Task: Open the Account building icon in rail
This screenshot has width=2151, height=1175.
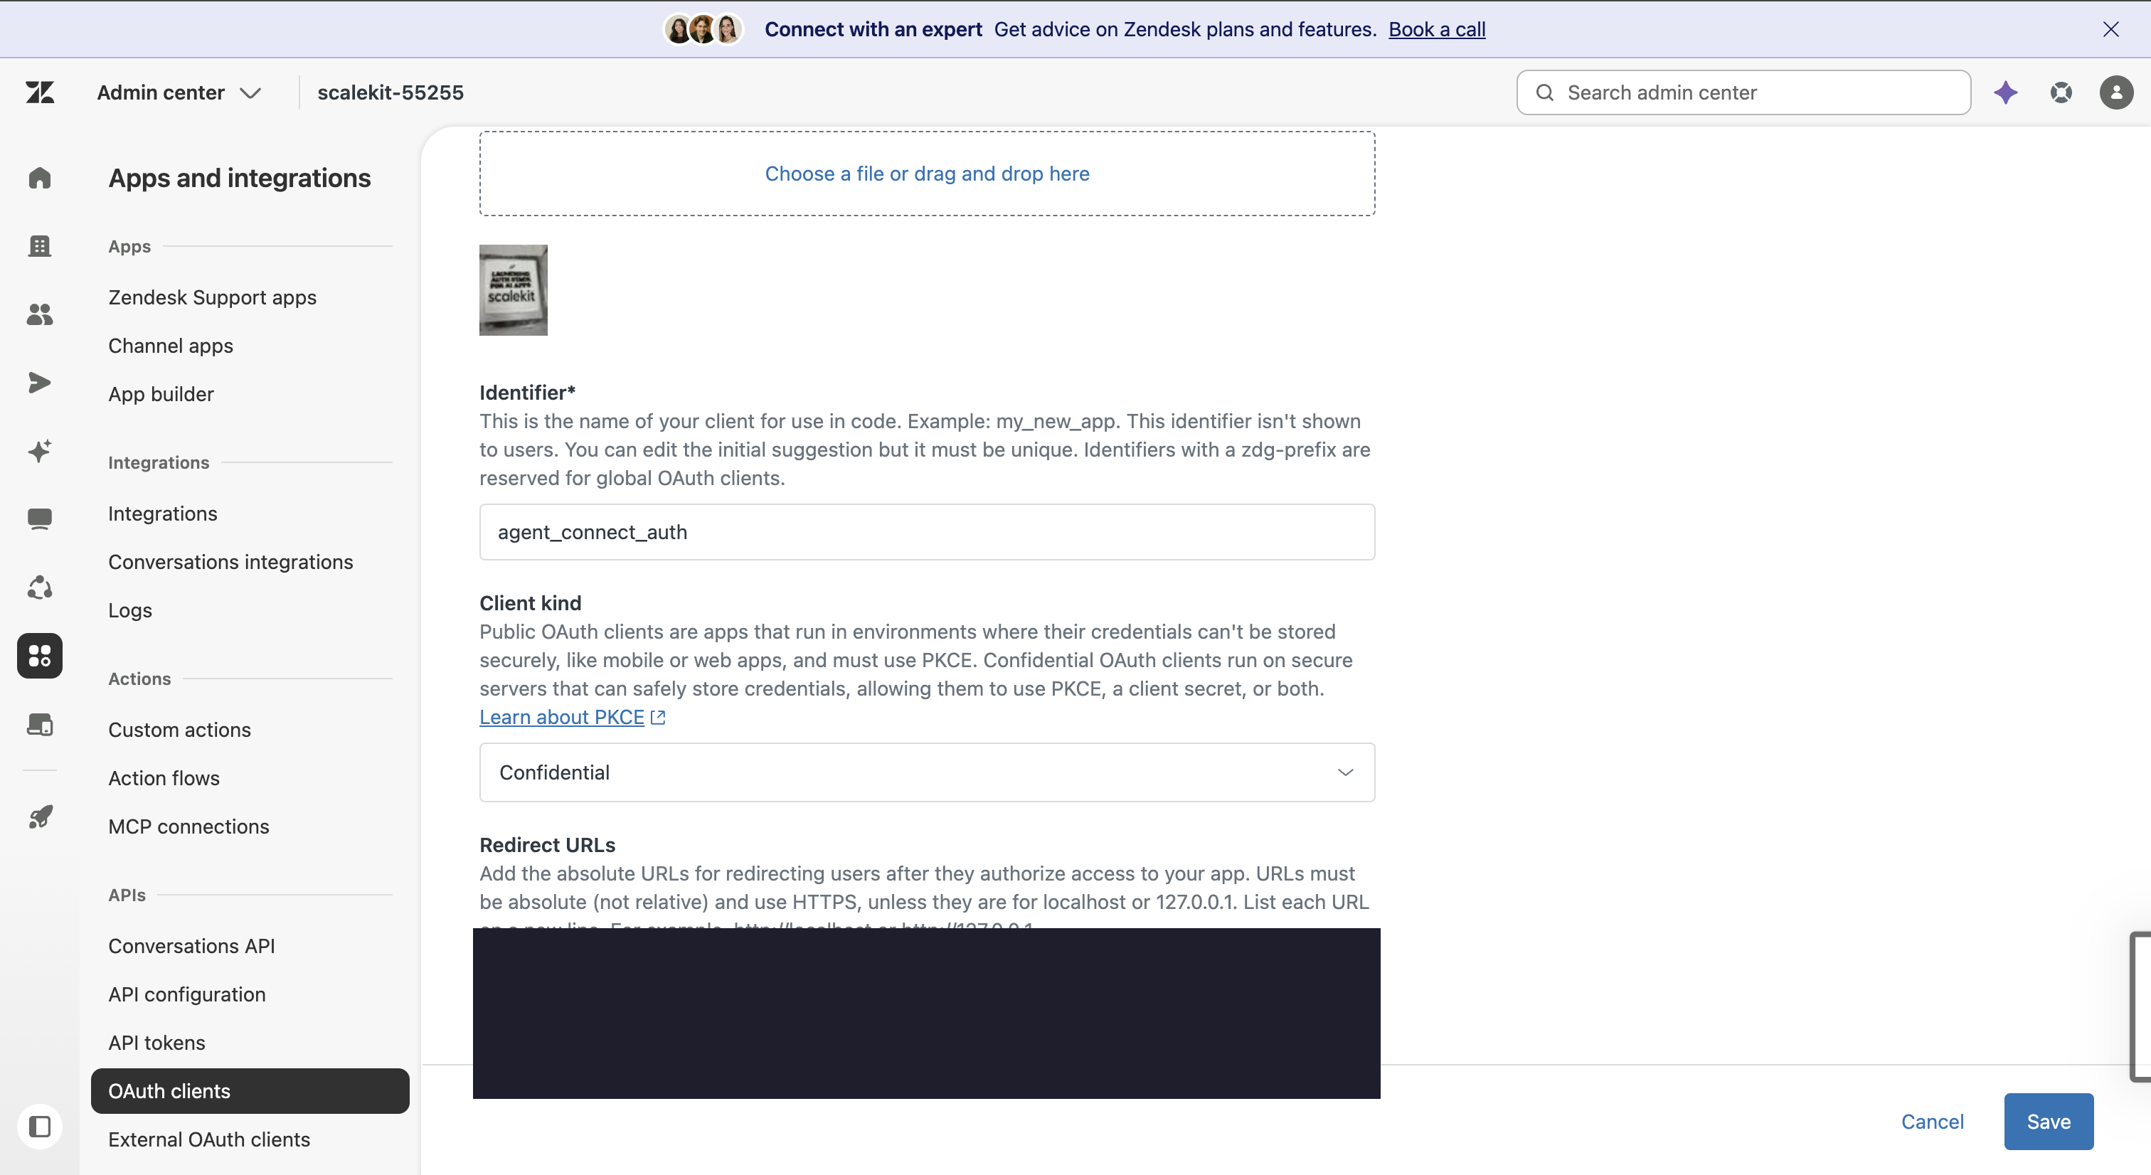Action: coord(39,245)
